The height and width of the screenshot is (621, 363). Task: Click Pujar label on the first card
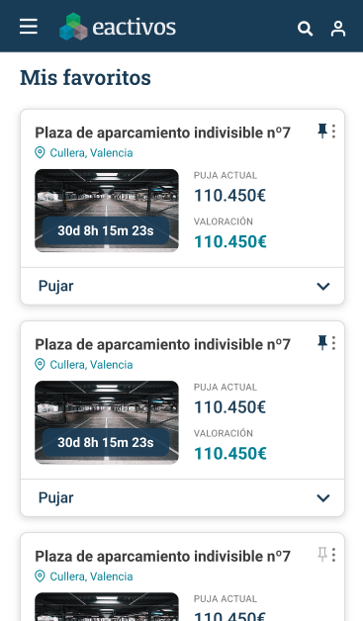coord(55,286)
